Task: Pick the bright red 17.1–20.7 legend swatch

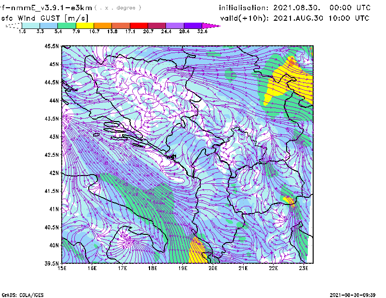Action: (139, 26)
